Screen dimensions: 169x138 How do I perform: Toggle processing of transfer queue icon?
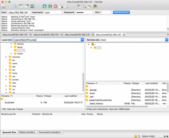(50, 6)
